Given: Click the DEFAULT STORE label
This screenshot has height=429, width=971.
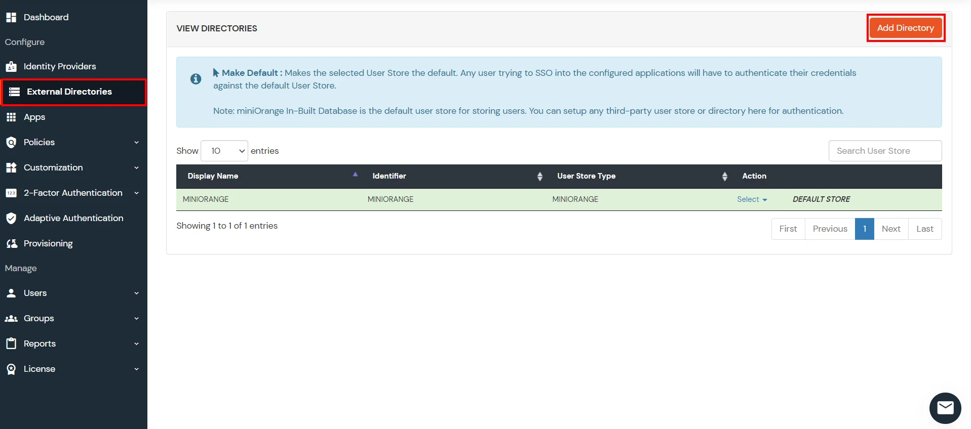Looking at the screenshot, I should pyautogui.click(x=821, y=199).
